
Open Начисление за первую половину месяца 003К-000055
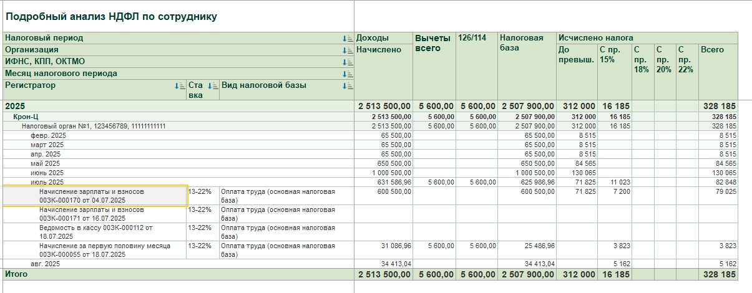[x=95, y=251]
